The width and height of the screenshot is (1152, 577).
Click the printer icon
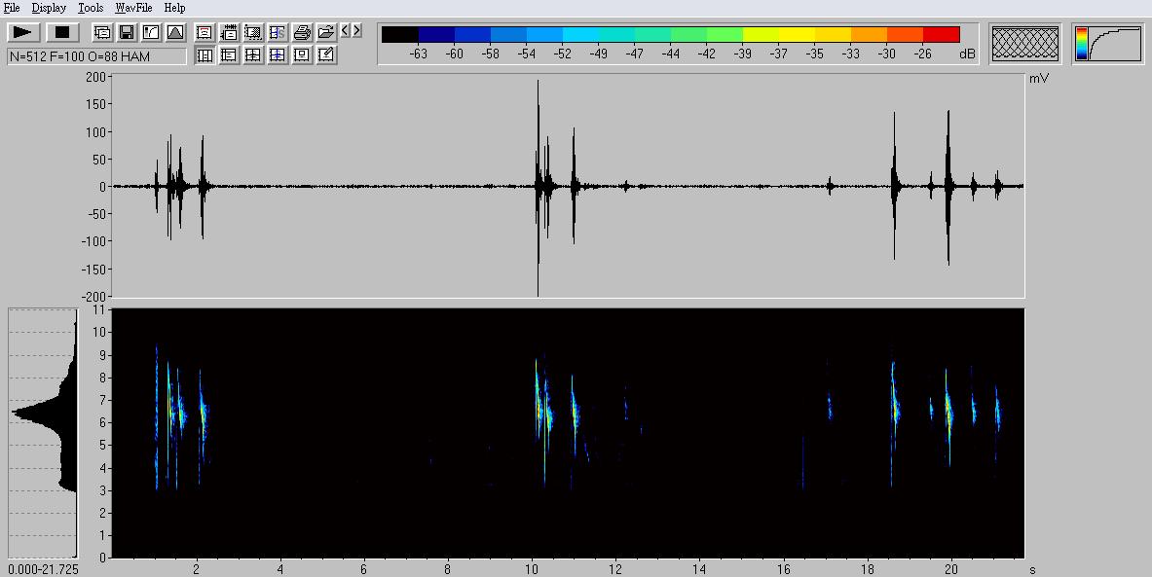pos(302,33)
